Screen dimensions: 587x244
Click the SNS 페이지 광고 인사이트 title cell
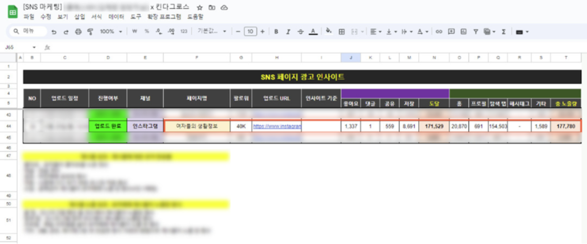pyautogui.click(x=302, y=77)
